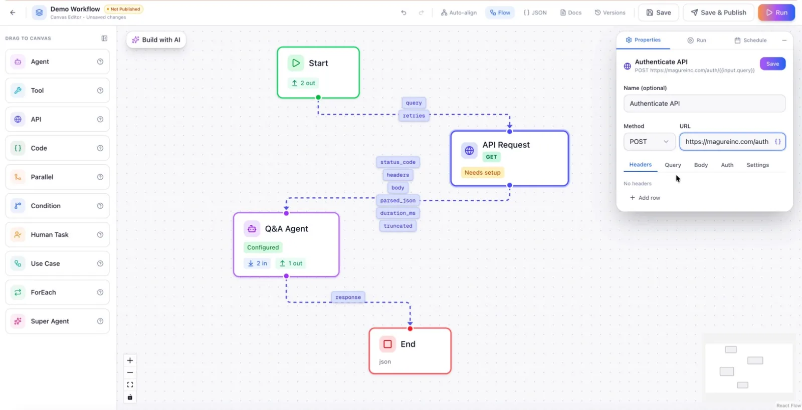Switch to the Flow view
Viewport: 802px width, 410px height.
[x=500, y=13]
